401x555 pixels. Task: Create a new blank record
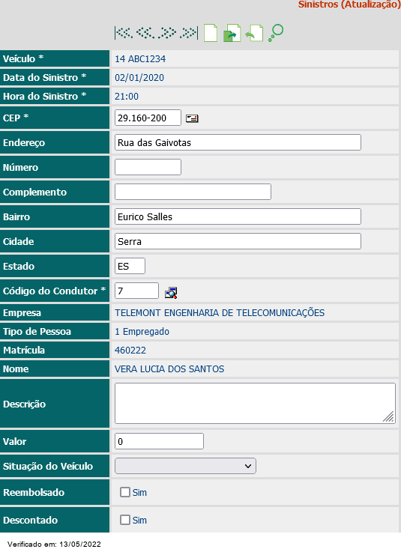(x=211, y=33)
